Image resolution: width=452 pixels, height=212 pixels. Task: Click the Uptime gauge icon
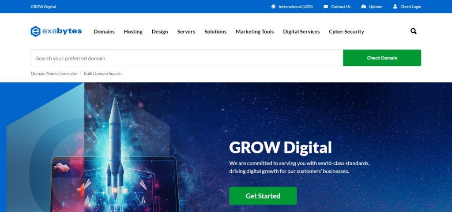363,6
